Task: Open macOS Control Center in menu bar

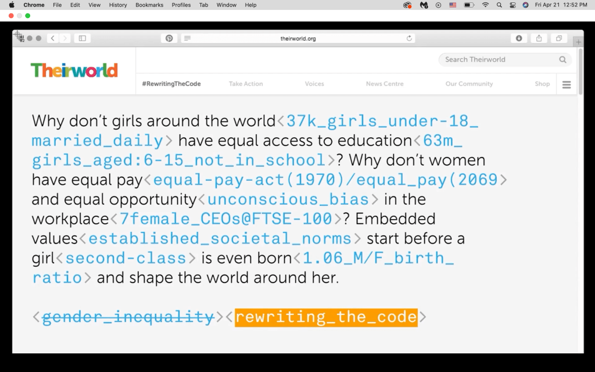Action: point(512,5)
